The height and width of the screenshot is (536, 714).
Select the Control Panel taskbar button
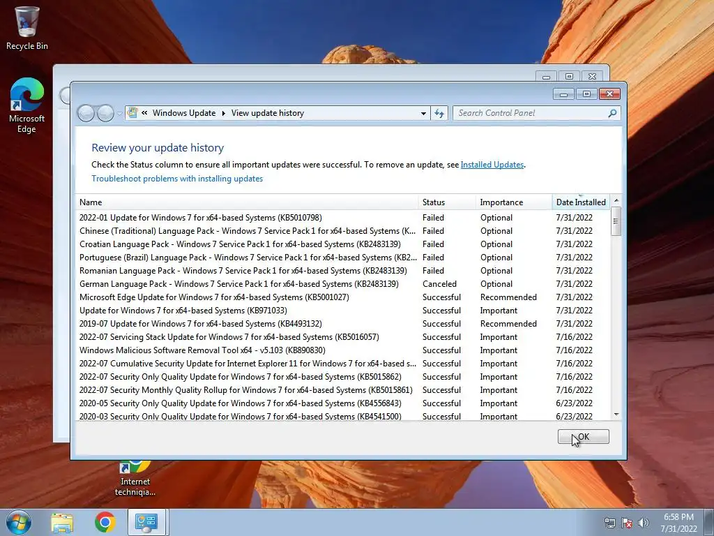click(146, 522)
